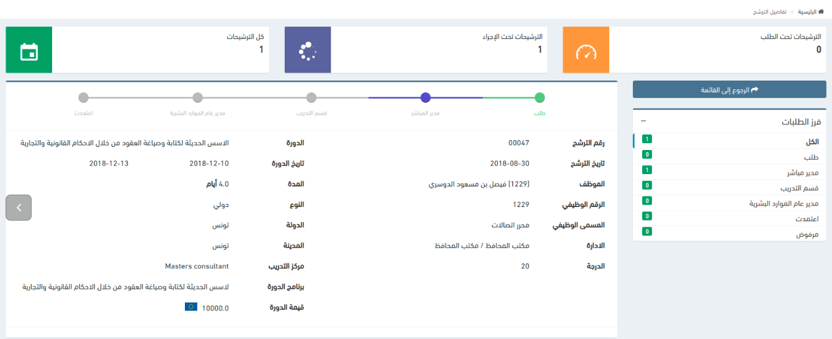The height and width of the screenshot is (339, 832).
Task: Click الرجوع إلى القائمة button
Action: [729, 90]
